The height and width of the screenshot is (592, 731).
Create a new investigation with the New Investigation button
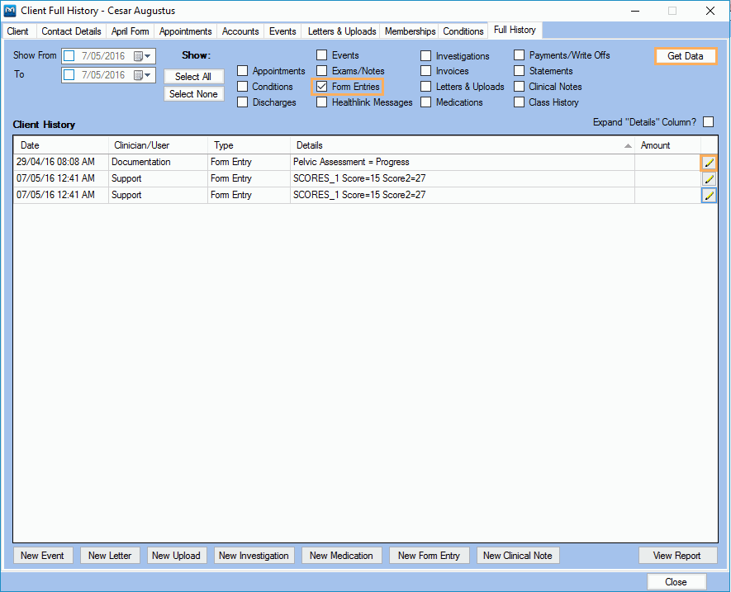click(254, 555)
